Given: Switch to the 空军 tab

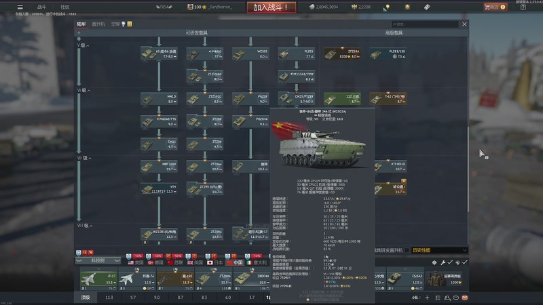Looking at the screenshot, I should coord(115,24).
